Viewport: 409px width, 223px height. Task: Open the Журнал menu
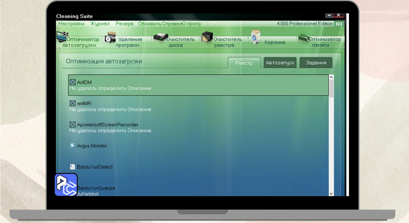point(100,24)
